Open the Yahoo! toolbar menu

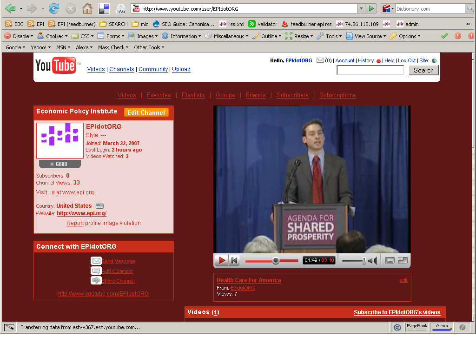41,47
